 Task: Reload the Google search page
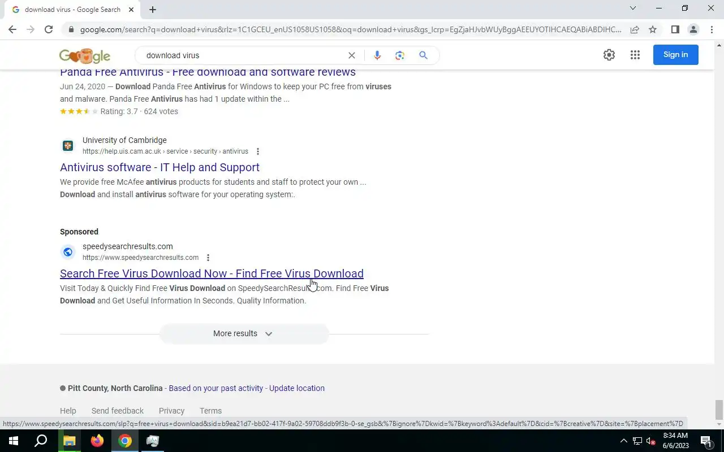point(49,29)
